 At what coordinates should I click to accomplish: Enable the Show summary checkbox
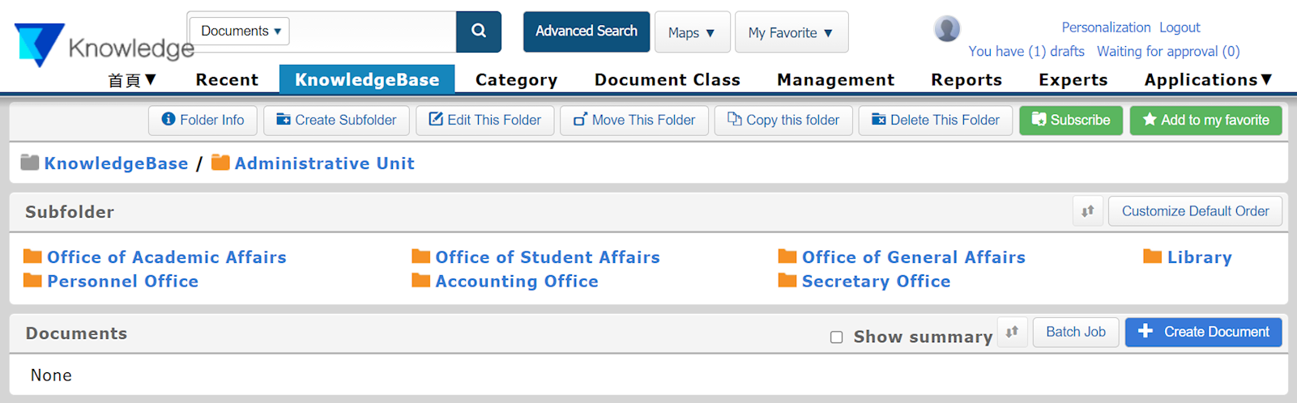pos(836,337)
